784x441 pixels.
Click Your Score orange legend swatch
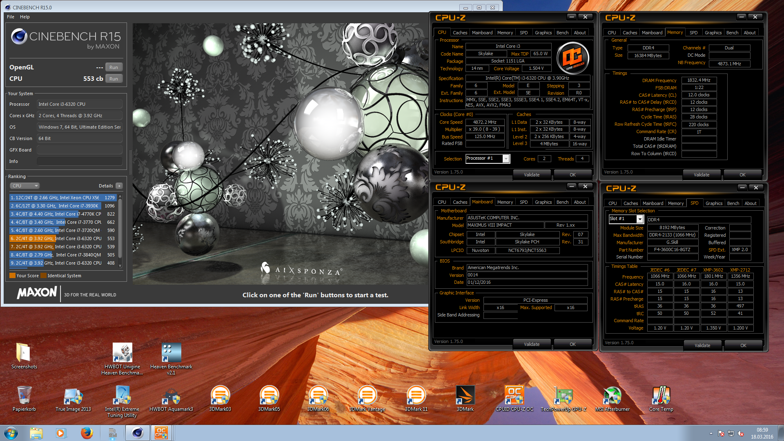[x=12, y=276]
